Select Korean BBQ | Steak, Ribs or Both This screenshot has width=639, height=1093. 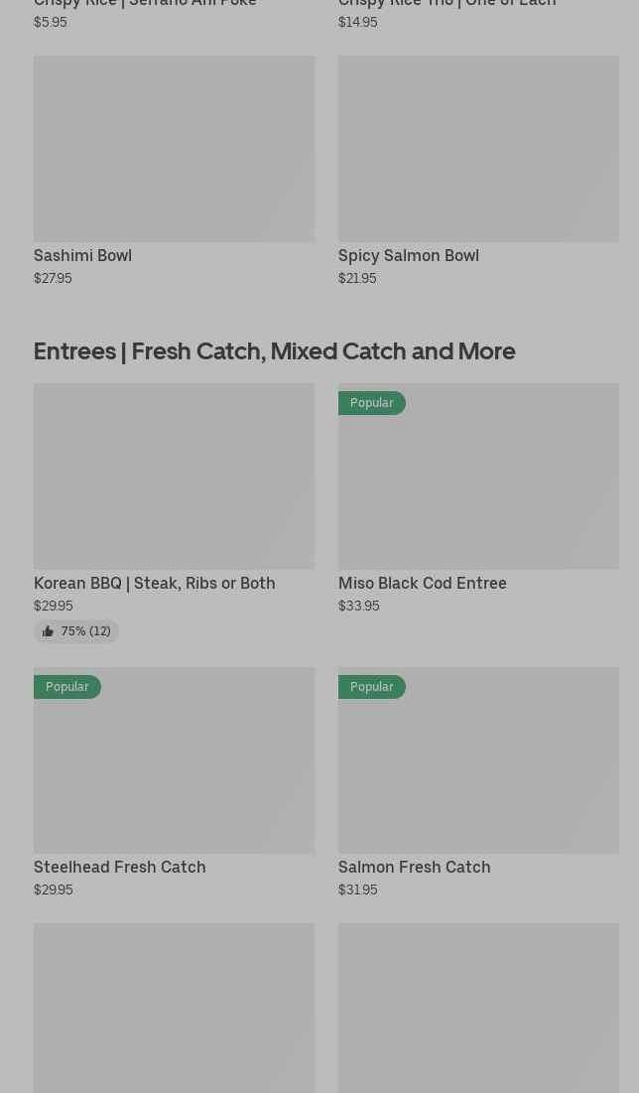tap(155, 583)
